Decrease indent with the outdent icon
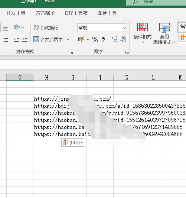The image size is (186, 198). click(17, 39)
